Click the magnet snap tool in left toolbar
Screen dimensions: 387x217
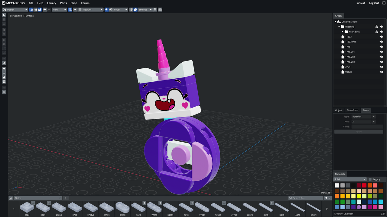coord(4,20)
